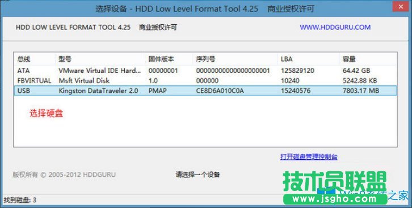
Task: Select the USB Kingston DataTraveler 2.0 row
Action: click(x=205, y=91)
